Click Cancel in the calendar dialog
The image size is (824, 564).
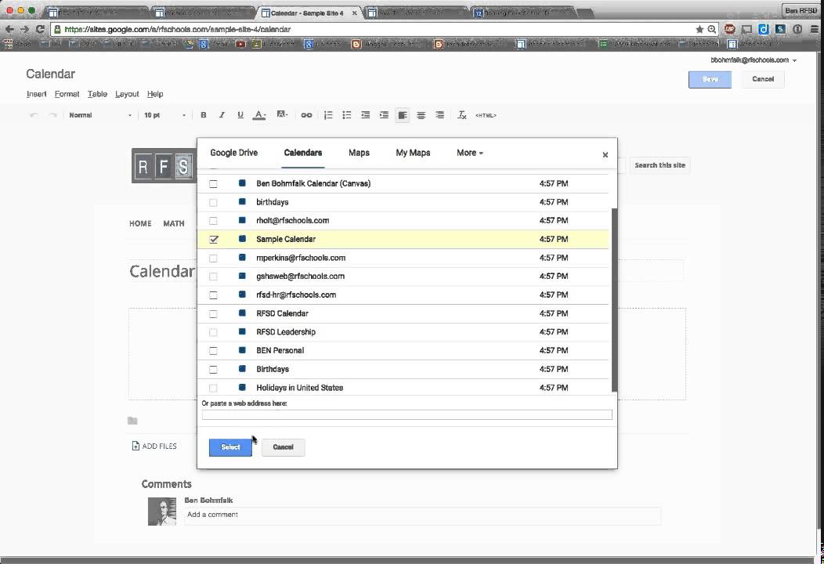(x=284, y=447)
